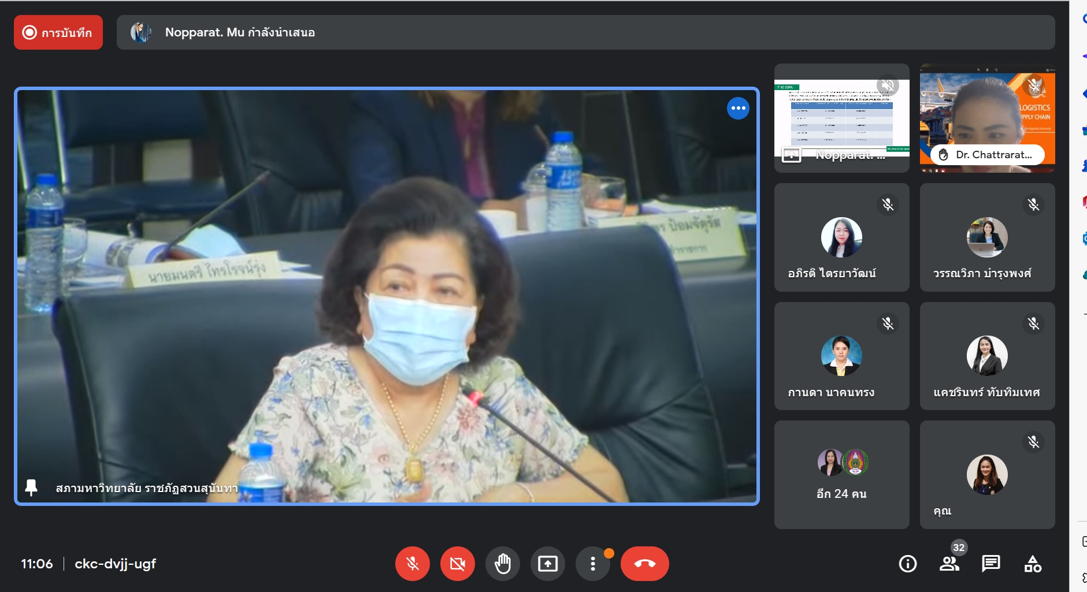Viewport: 1087px width, 592px height.
Task: Click the Nopparat presenting banner
Action: [x=585, y=32]
